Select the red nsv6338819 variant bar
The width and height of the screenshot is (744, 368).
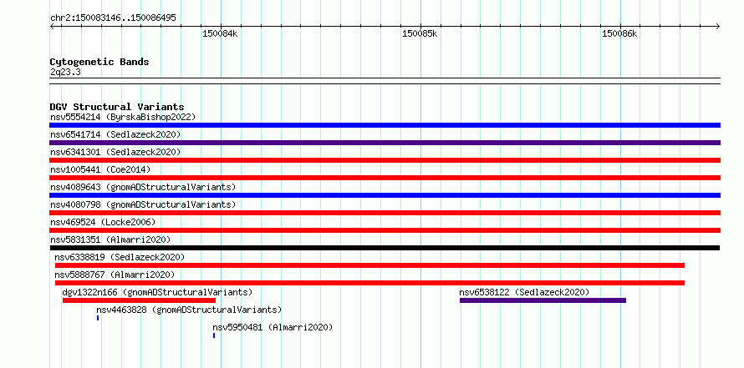369,265
